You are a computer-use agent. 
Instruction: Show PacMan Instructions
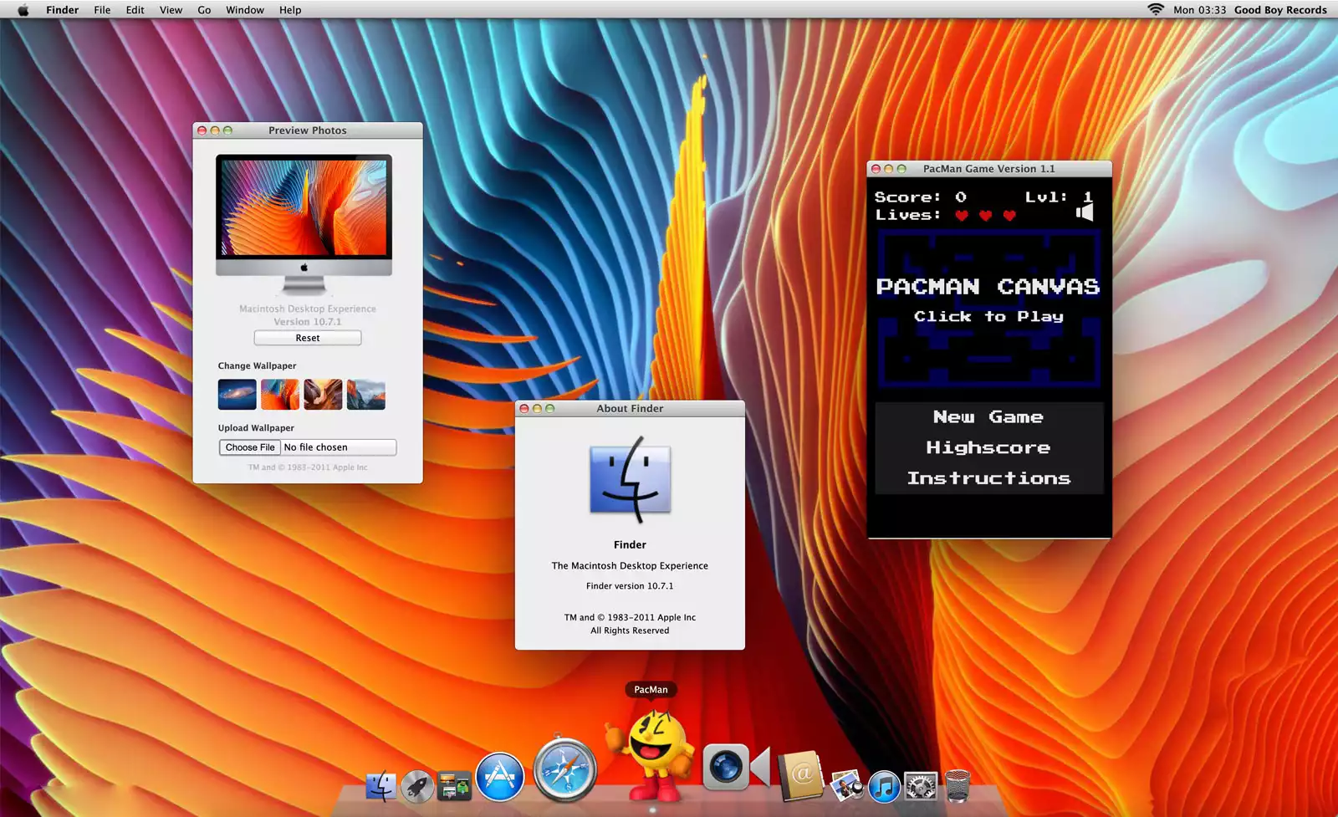click(x=988, y=478)
